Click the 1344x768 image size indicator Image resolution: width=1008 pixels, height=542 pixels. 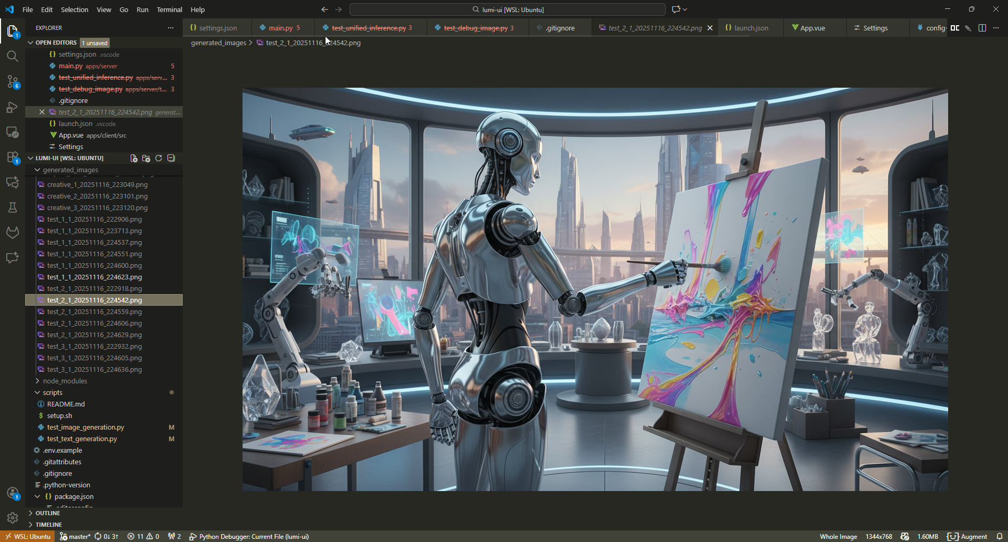point(879,536)
